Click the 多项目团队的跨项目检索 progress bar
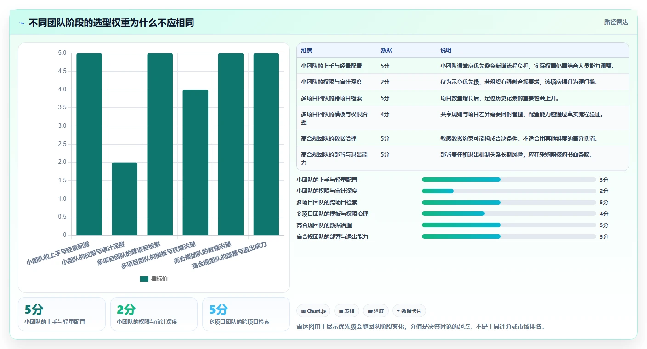 click(x=509, y=203)
